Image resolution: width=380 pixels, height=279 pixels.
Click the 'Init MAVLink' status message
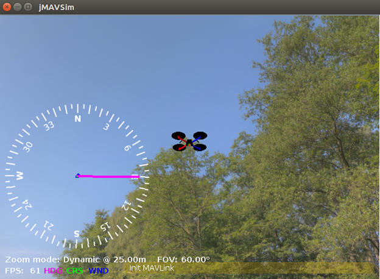[152, 268]
